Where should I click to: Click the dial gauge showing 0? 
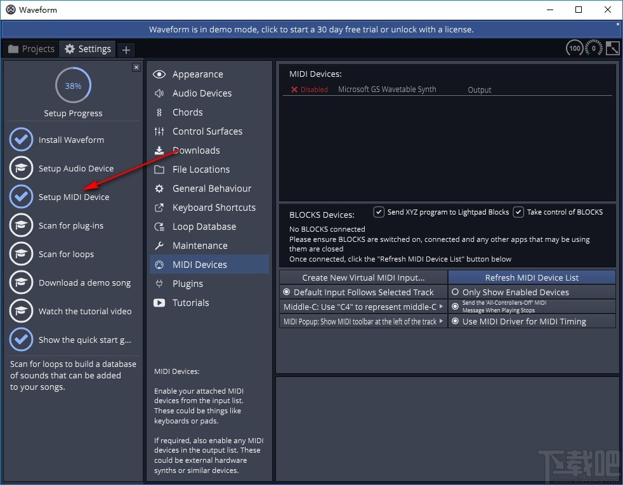pos(594,48)
